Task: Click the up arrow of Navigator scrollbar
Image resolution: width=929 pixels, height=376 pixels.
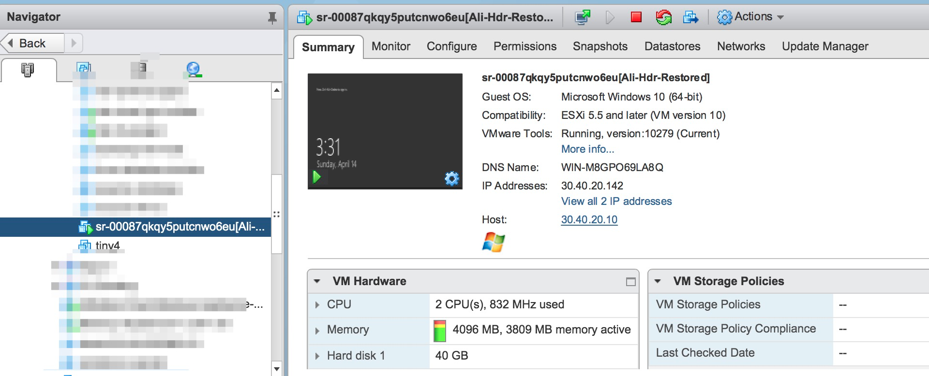Action: coord(277,90)
